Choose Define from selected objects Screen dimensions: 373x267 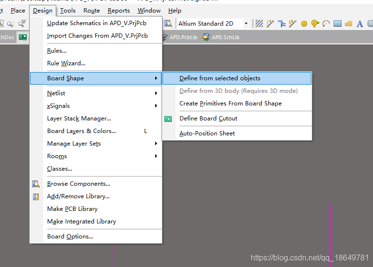click(x=220, y=78)
